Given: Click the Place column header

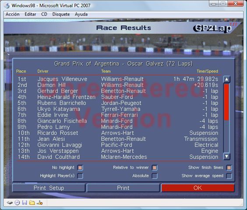Looking at the screenshot, I should [x=21, y=71].
